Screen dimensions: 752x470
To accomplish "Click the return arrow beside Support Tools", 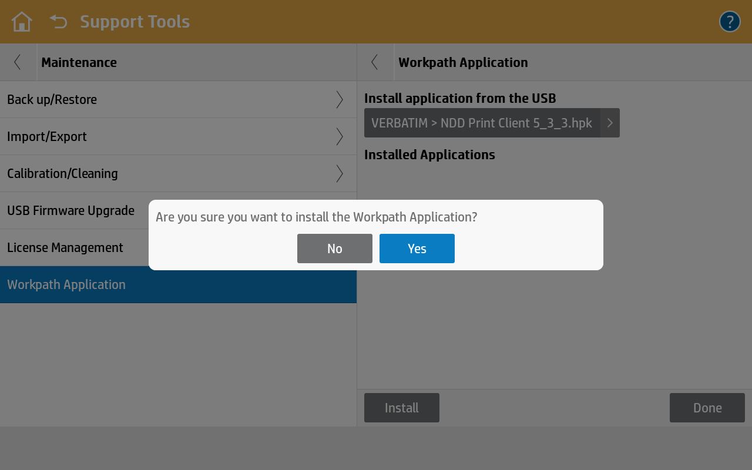I will coord(58,22).
